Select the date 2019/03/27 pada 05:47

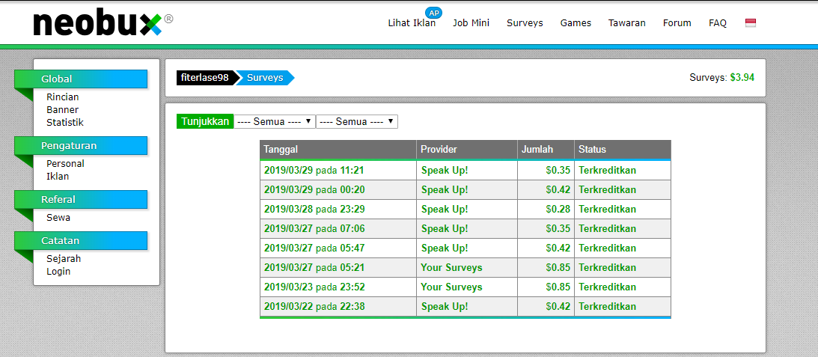[x=314, y=248]
